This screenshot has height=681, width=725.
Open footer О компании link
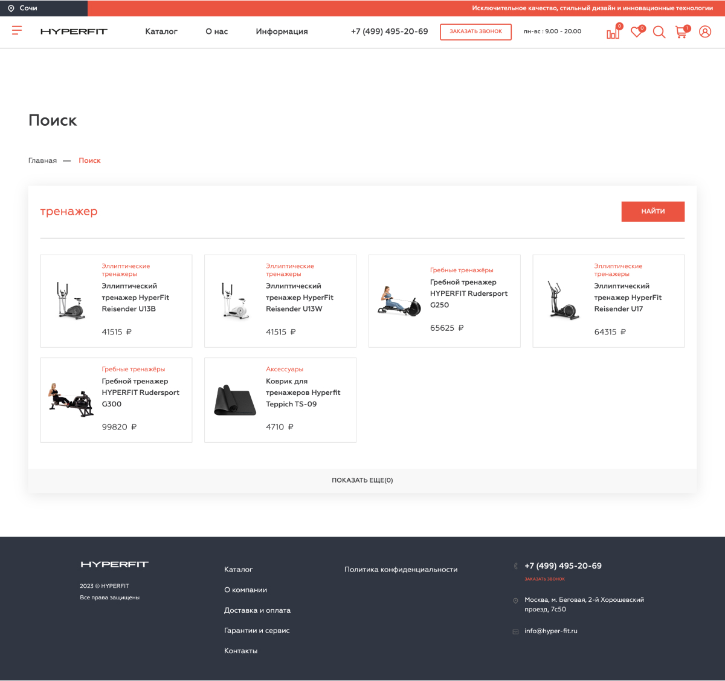tap(245, 590)
